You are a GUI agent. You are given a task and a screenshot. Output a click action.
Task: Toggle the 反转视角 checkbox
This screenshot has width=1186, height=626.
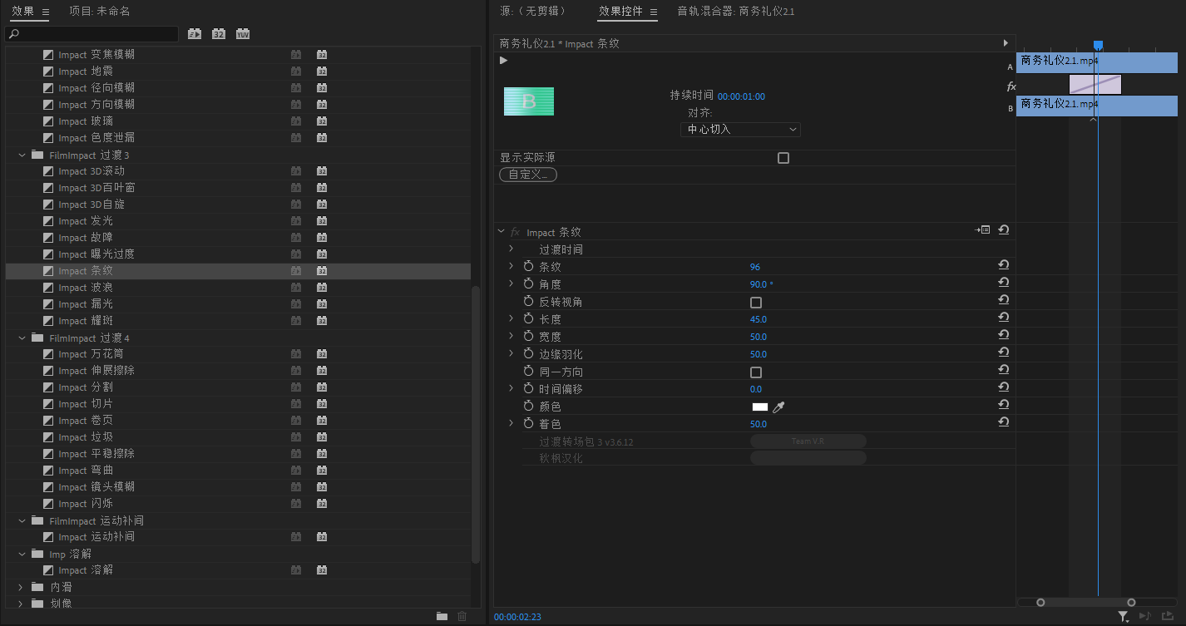tap(756, 302)
